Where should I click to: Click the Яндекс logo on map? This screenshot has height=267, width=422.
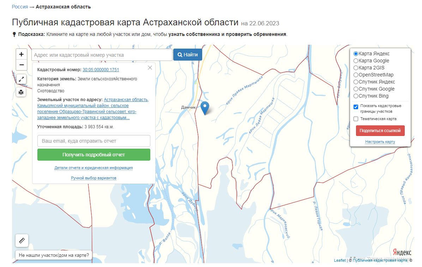click(x=402, y=252)
